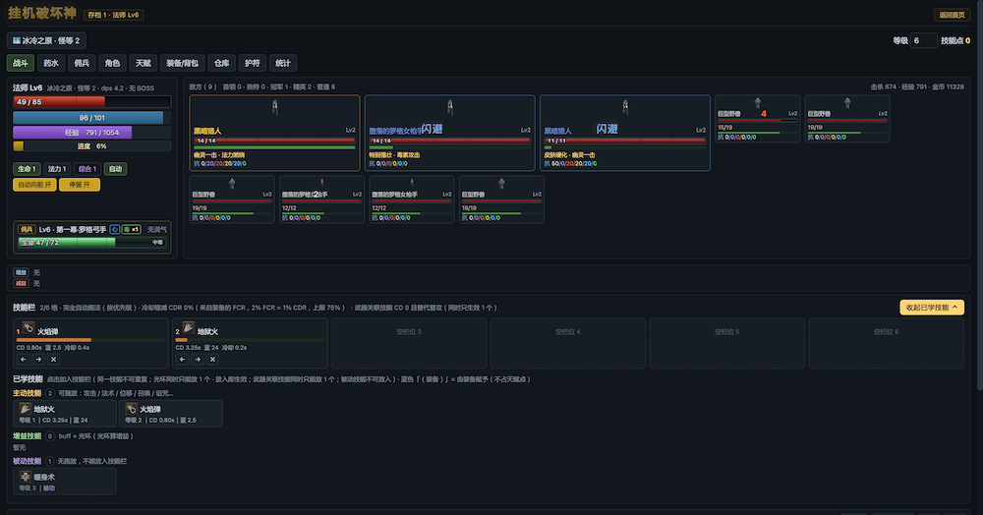The height and width of the screenshot is (515, 983).
Task: Click the 被动技能 heading
Action: coord(27,461)
